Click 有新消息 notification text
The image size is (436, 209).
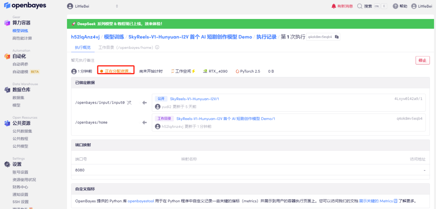point(345,6)
